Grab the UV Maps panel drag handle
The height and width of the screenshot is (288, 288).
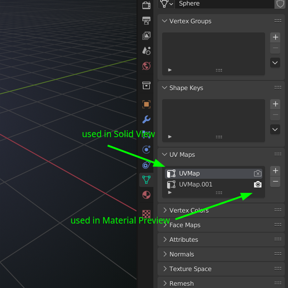pos(278,155)
